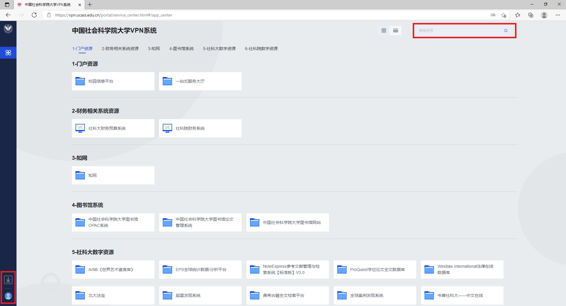Open the NoteExpress folder icon
Viewport: 566px width, 306px height.
click(255, 270)
